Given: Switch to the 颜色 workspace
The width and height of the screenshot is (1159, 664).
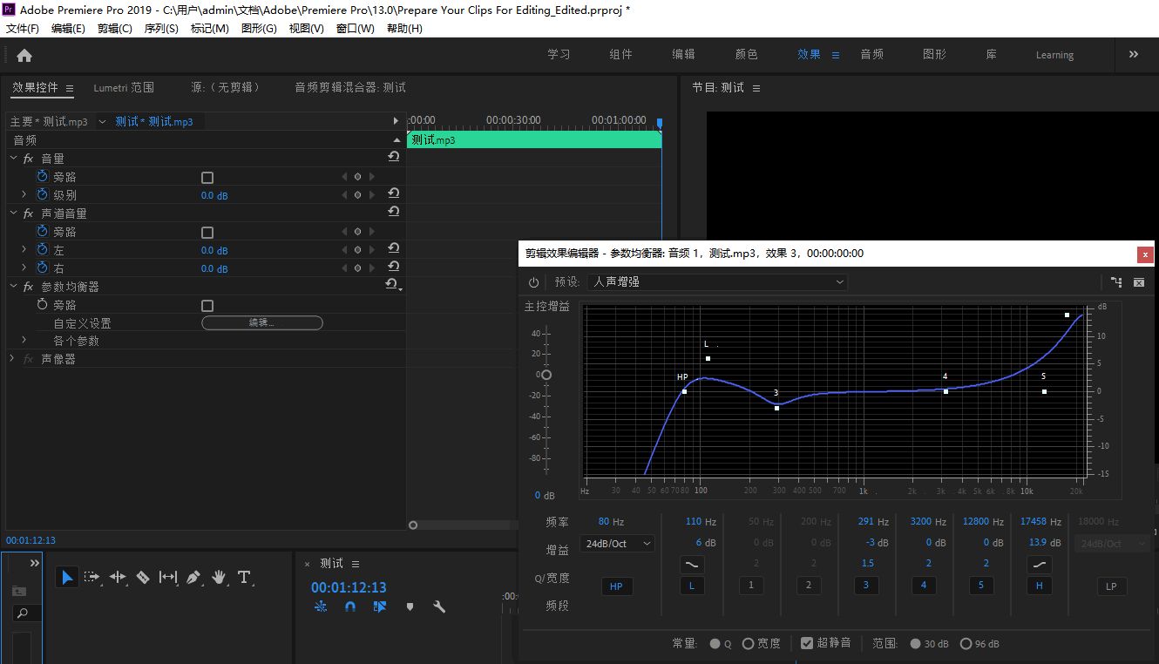Looking at the screenshot, I should [x=746, y=54].
